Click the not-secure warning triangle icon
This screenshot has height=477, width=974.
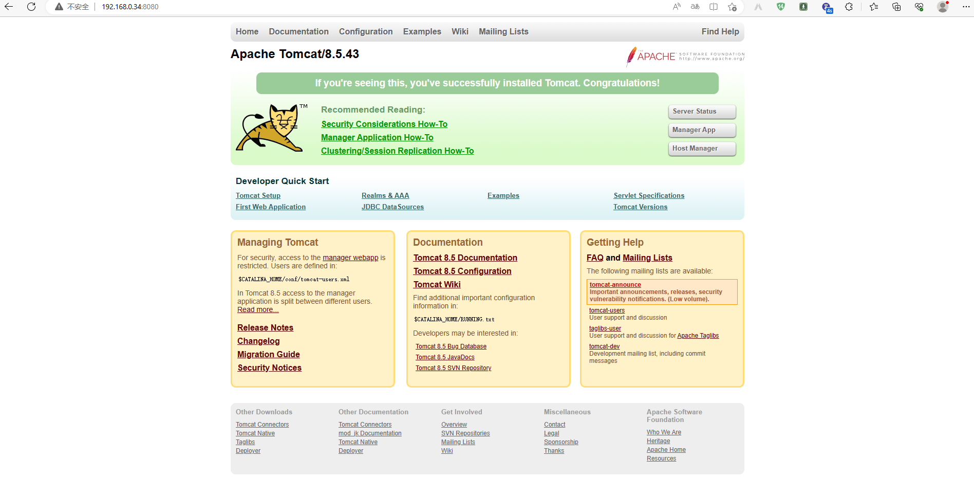click(59, 7)
